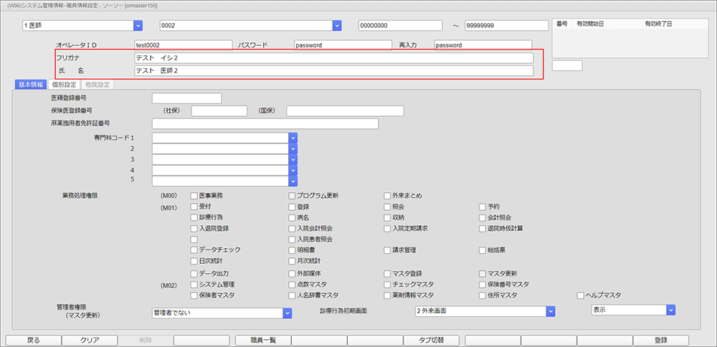This screenshot has height=347, width=717.
Task: Click the (社保) registration number field
Action: [219, 110]
